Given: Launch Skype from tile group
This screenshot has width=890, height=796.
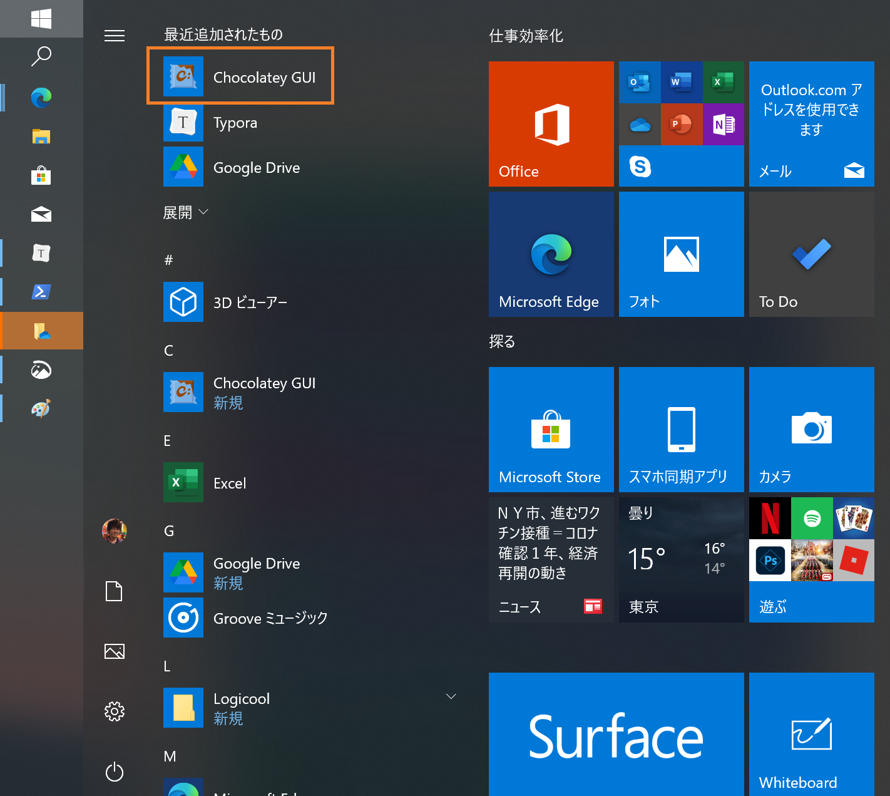Looking at the screenshot, I should click(x=640, y=166).
